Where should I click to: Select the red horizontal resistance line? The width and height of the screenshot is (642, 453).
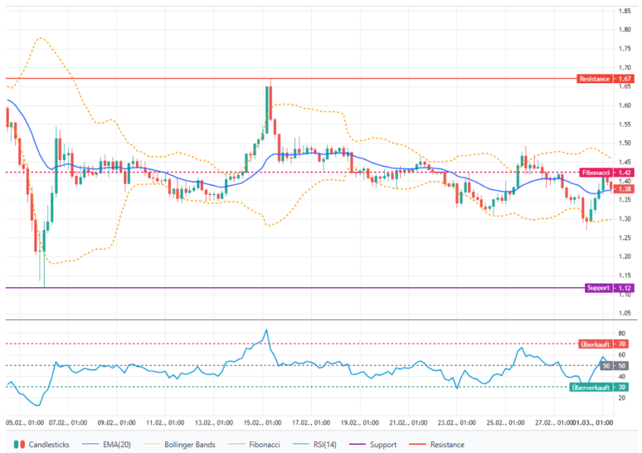292,78
